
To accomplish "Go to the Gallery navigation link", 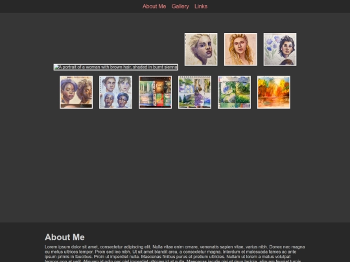I will pyautogui.click(x=180, y=6).
